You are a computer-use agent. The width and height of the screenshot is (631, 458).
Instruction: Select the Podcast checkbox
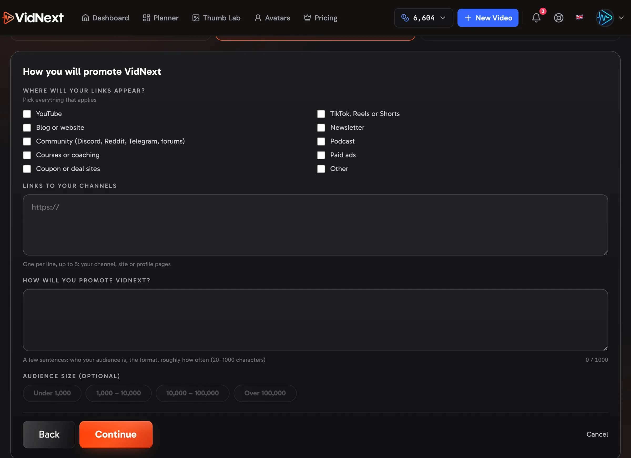click(x=321, y=141)
